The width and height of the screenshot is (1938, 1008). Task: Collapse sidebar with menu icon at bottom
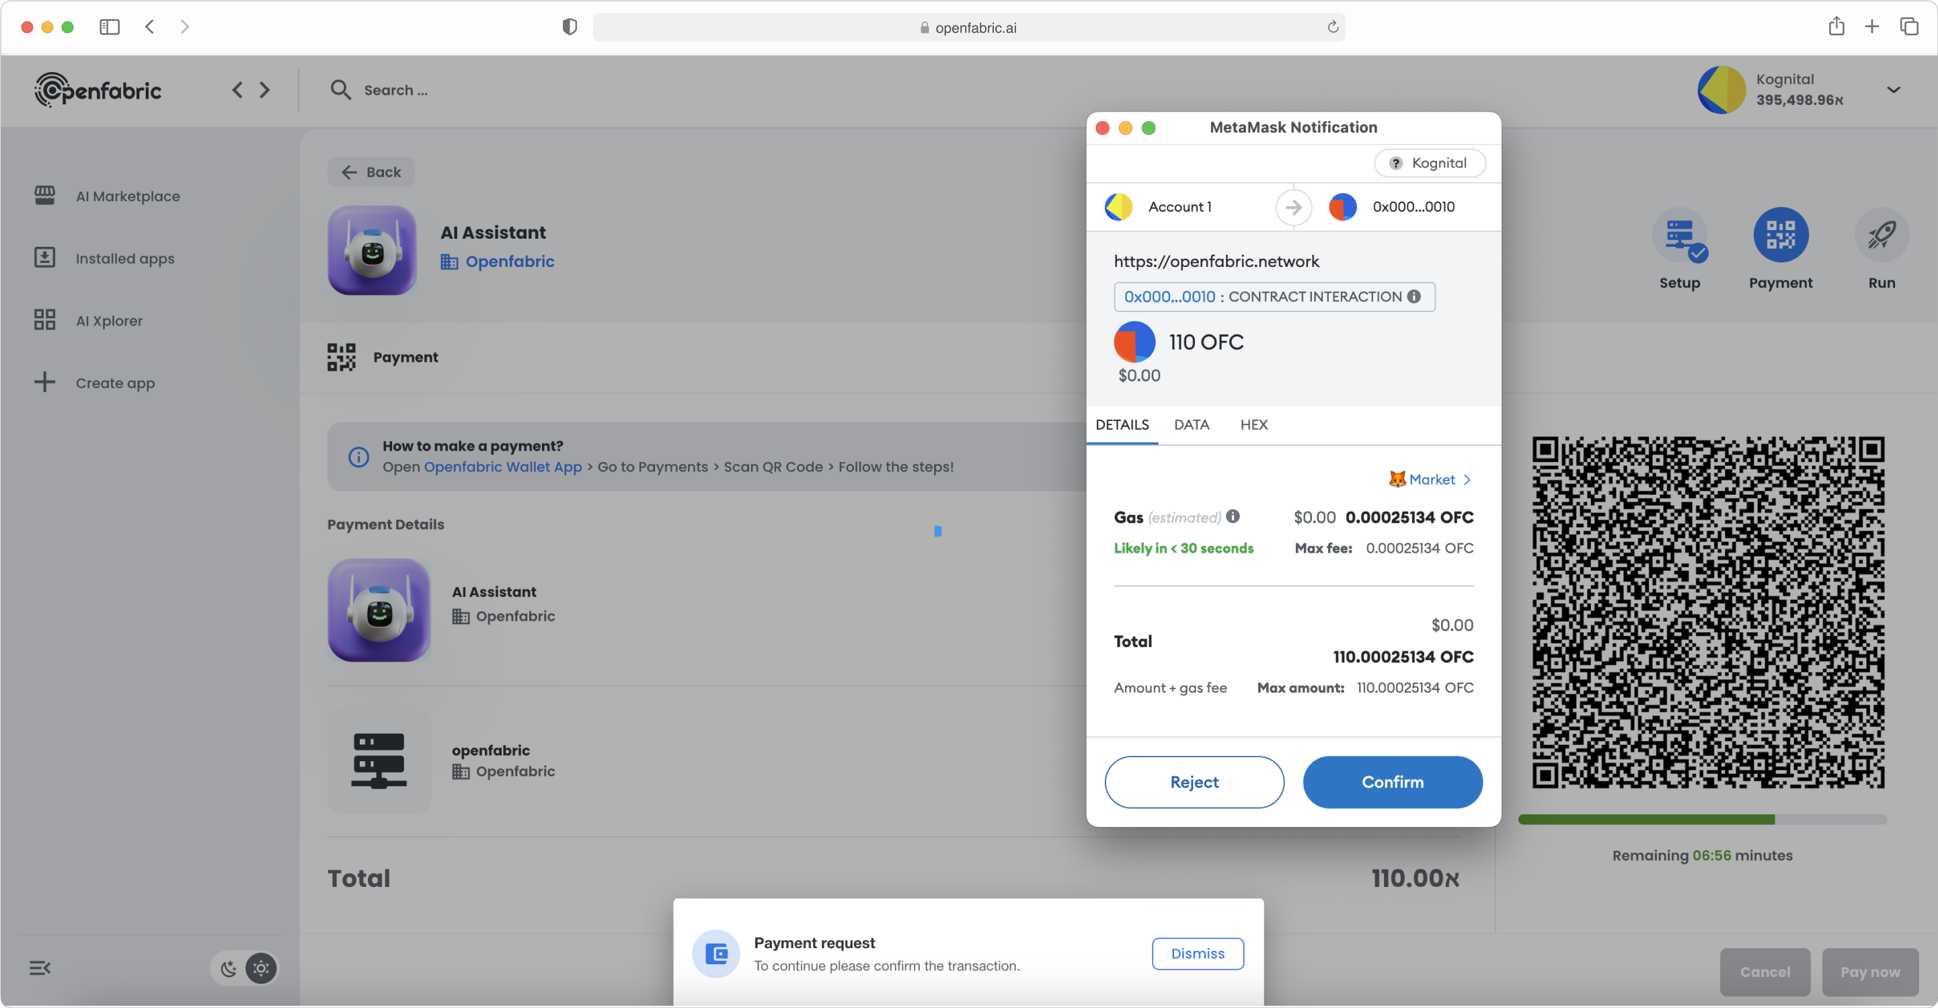[x=40, y=968]
